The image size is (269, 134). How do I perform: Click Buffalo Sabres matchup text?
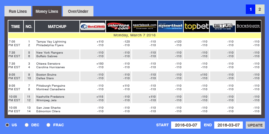coord(47,56)
